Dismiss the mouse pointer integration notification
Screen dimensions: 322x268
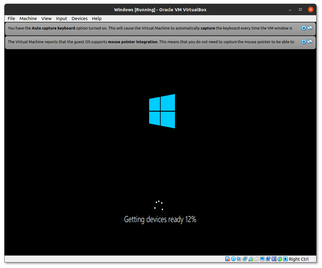[304, 42]
